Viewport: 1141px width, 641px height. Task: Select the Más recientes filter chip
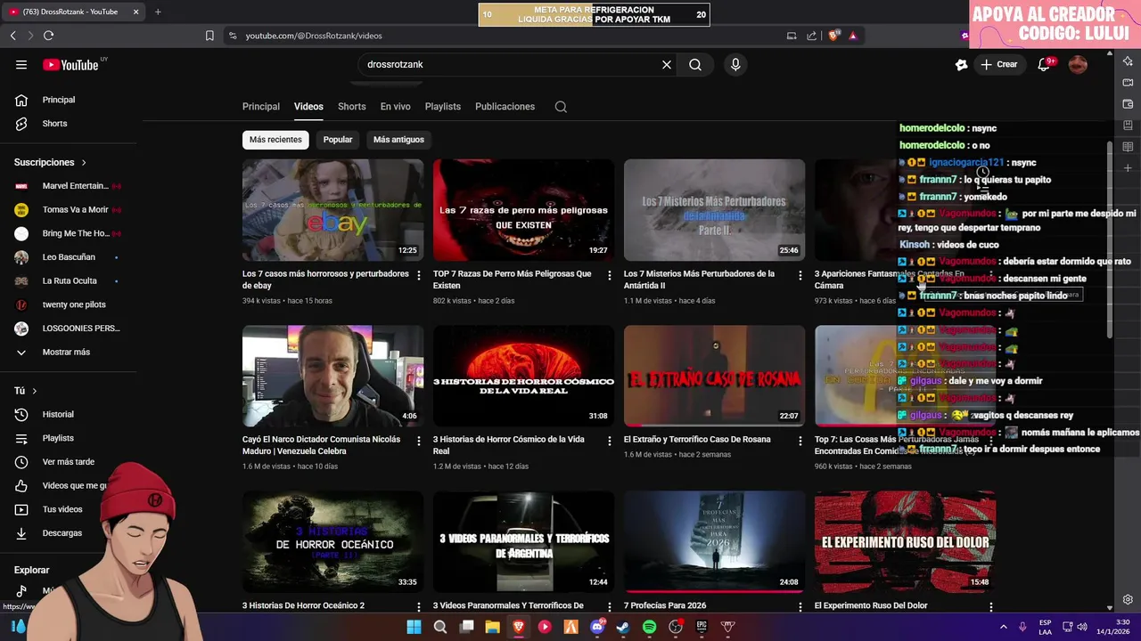pyautogui.click(x=275, y=139)
